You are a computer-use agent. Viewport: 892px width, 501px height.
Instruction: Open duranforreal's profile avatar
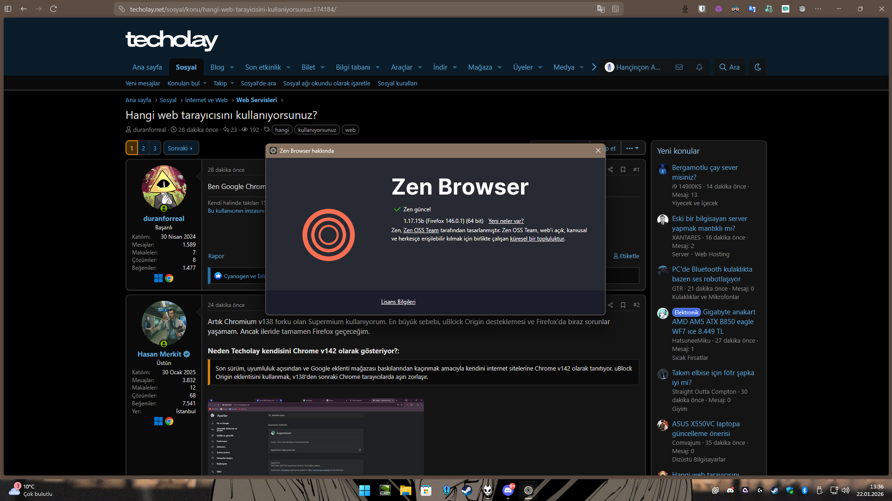point(164,187)
